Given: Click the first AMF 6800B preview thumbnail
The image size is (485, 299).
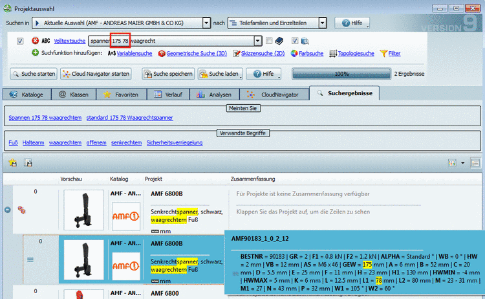Looking at the screenshot, I should pyautogui.click(x=84, y=210).
